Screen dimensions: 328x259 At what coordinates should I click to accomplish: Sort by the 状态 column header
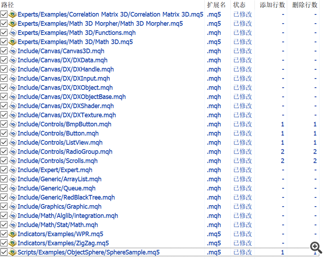[239, 5]
